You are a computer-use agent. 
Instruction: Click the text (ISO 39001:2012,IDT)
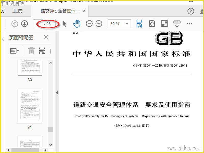(x=132, y=126)
